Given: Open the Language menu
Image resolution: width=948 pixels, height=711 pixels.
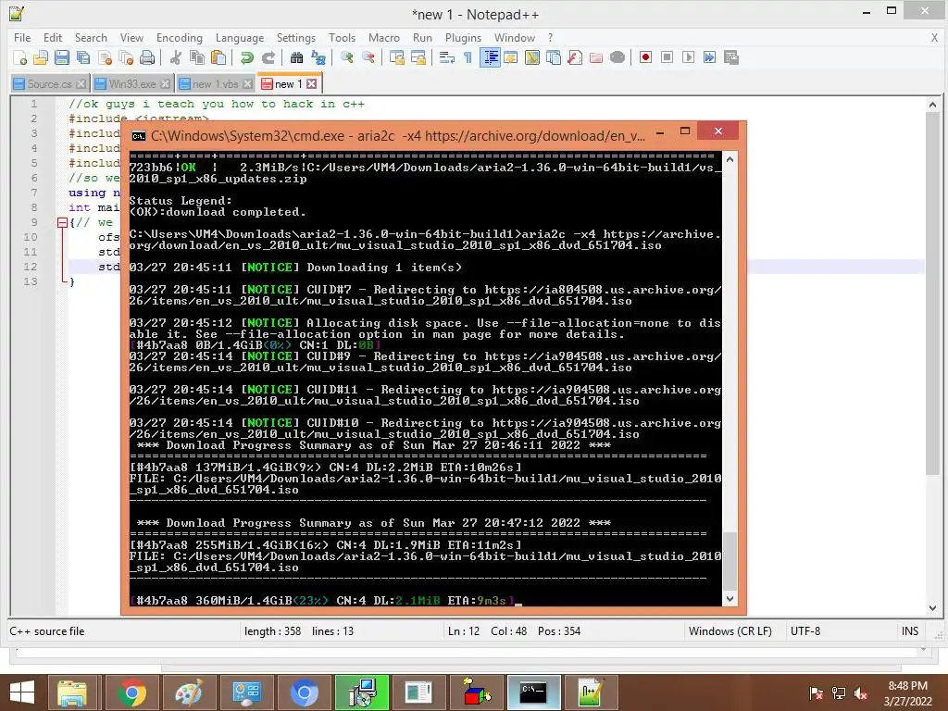Looking at the screenshot, I should click(240, 37).
